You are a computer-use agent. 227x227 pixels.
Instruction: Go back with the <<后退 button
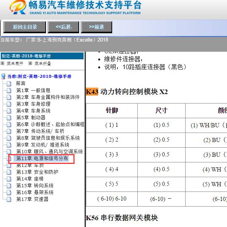[x=63, y=27]
